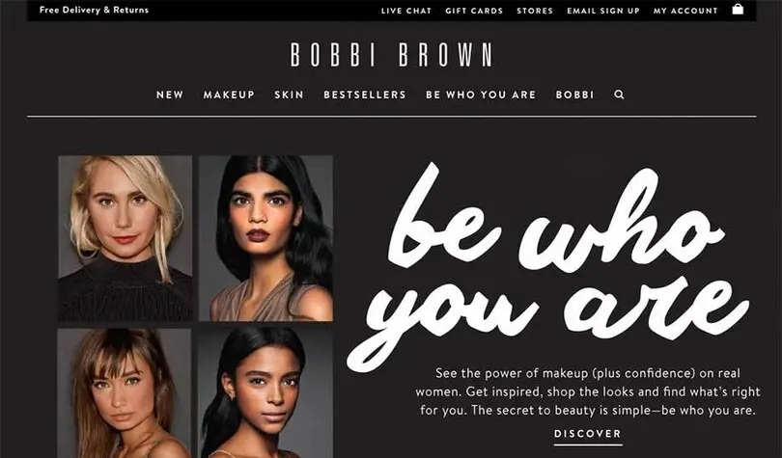Open the GIFT CARDS link
This screenshot has width=782, height=458.
point(474,11)
